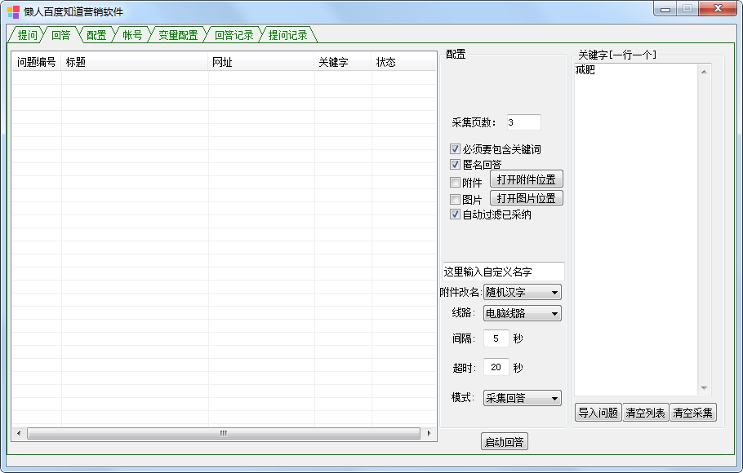Click the horizontal scrollbar right arrow

tap(430, 434)
